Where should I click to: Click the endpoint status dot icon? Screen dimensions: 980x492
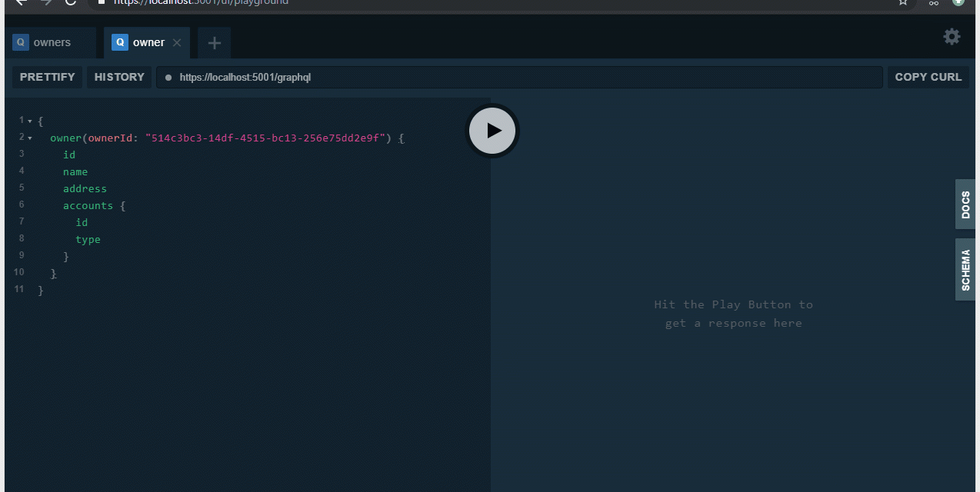168,78
